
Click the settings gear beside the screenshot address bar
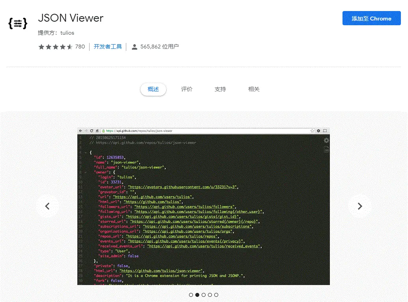(318, 131)
